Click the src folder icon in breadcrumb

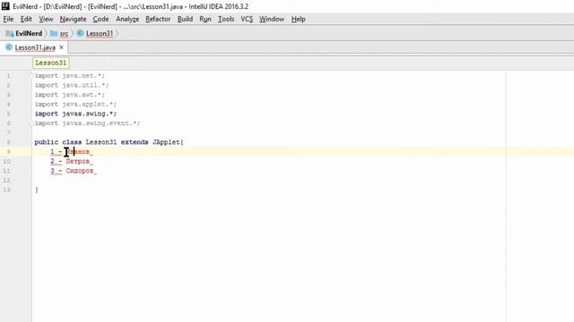[54, 33]
